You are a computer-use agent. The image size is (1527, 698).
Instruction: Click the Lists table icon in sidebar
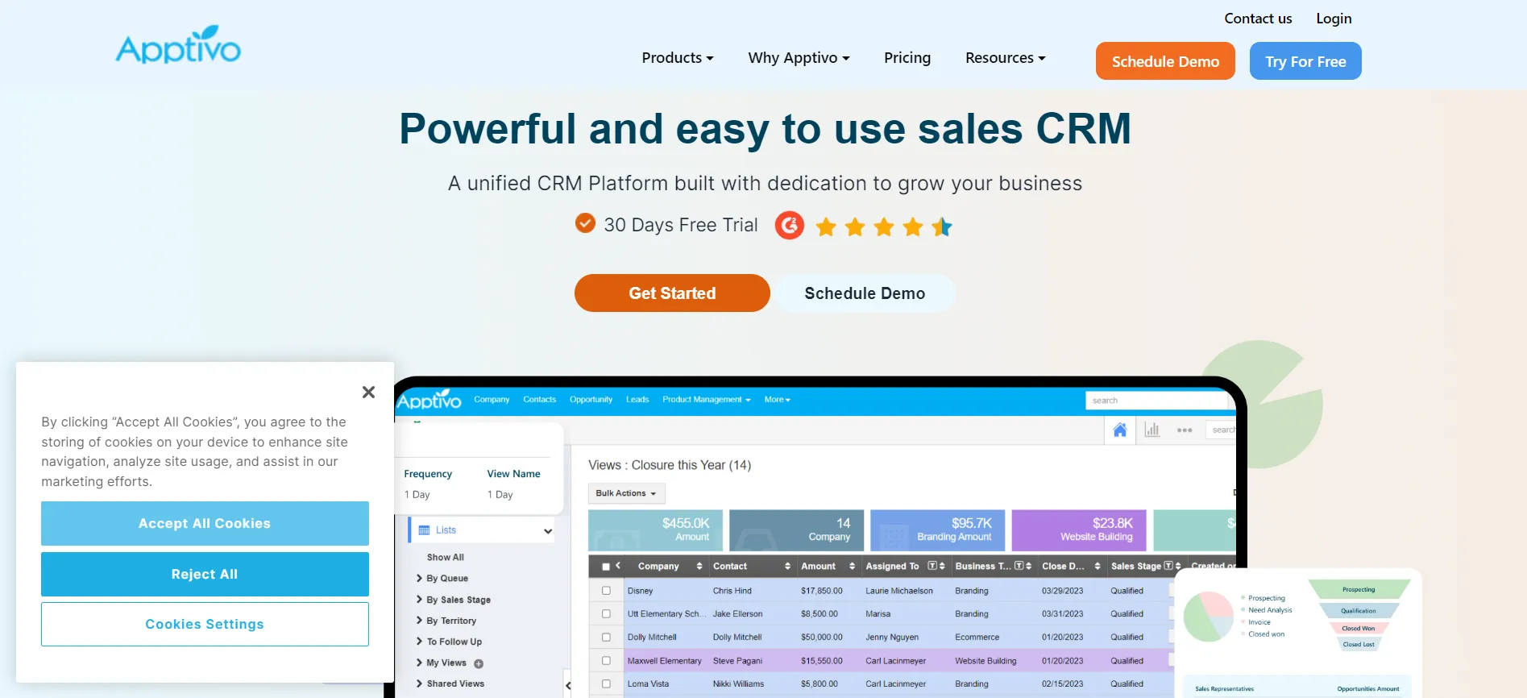click(x=424, y=530)
